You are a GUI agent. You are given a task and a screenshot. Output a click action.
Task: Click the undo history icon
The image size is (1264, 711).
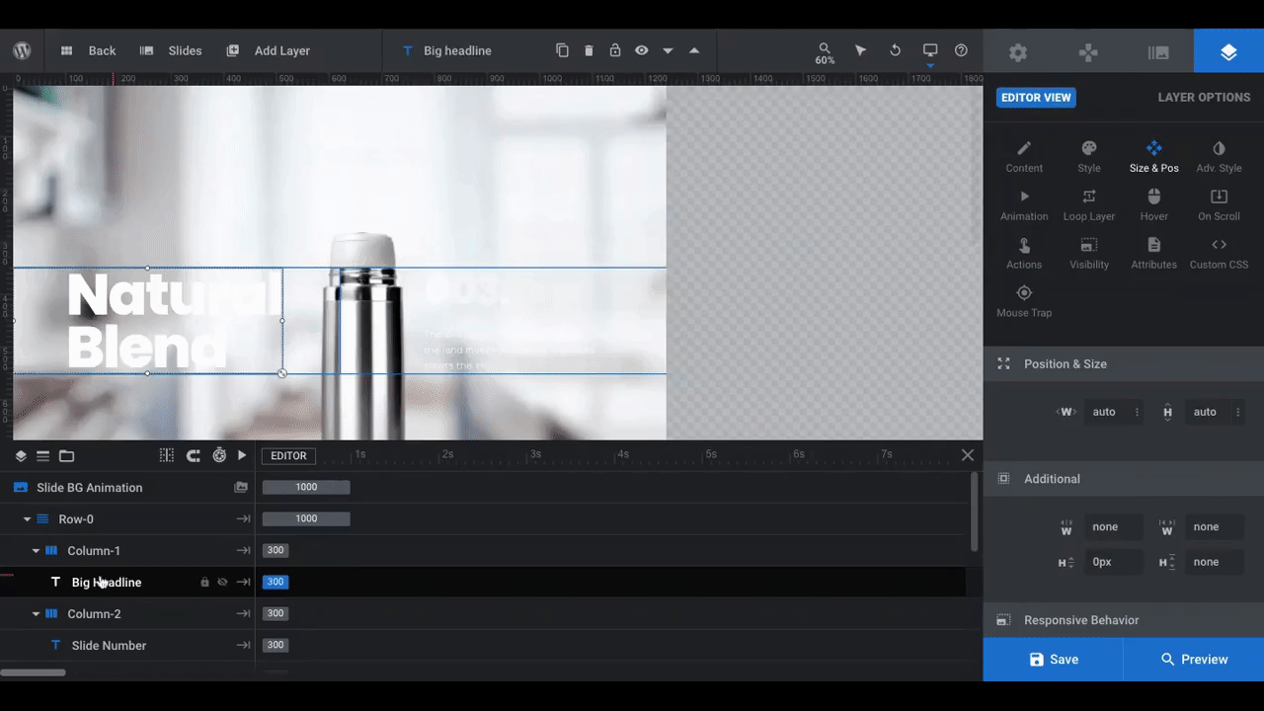coord(895,50)
